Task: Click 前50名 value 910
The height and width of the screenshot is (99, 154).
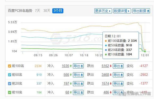Action: coord(39,75)
